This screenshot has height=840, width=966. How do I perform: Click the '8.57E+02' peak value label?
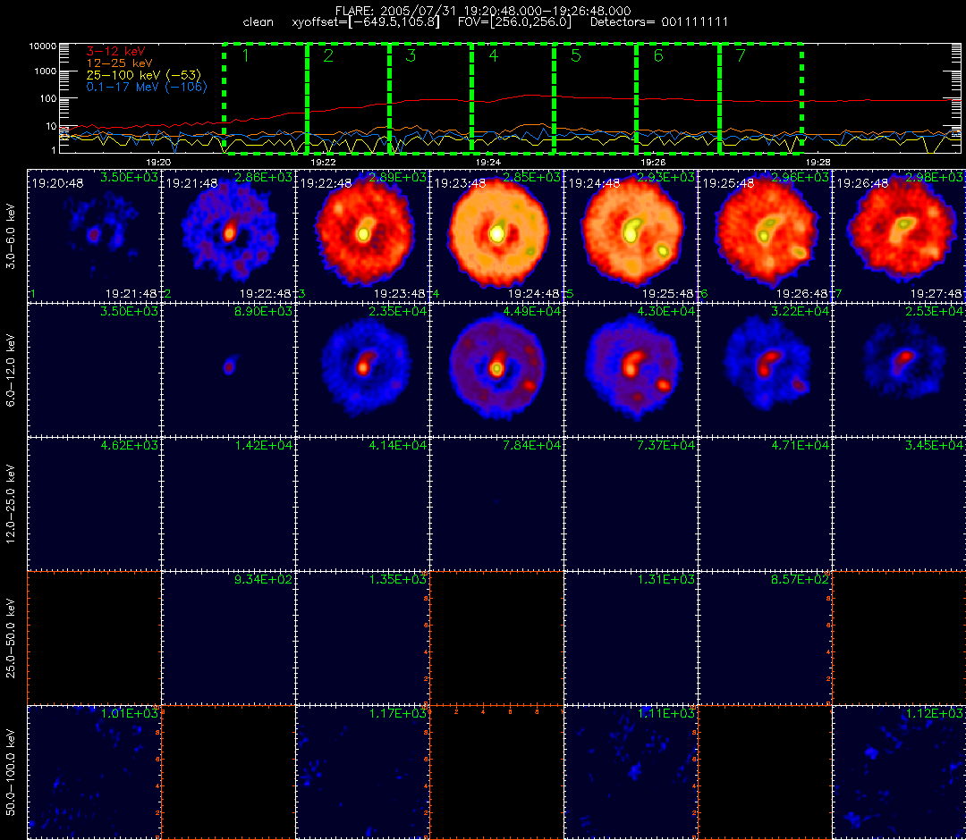tap(801, 580)
